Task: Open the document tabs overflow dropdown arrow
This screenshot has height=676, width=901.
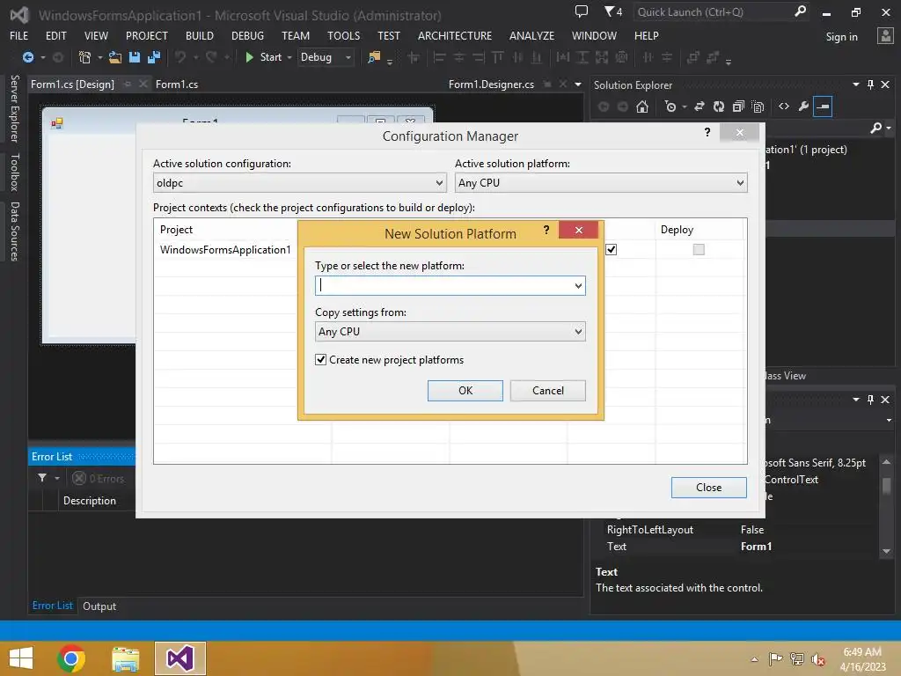Action: click(578, 84)
